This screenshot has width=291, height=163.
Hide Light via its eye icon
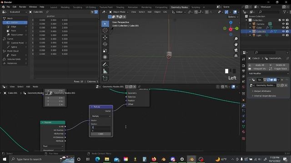283,35
